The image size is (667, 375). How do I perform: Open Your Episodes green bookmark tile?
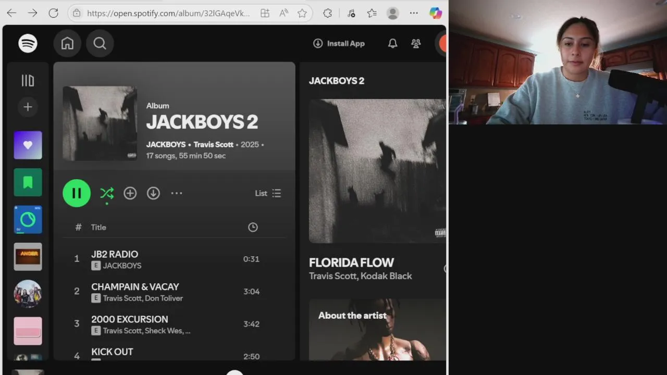pyautogui.click(x=28, y=182)
